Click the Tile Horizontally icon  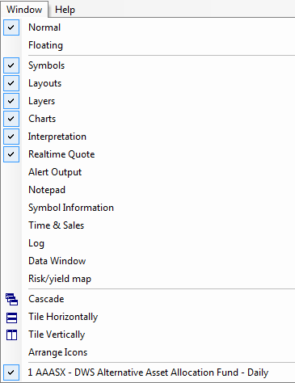tap(11, 318)
